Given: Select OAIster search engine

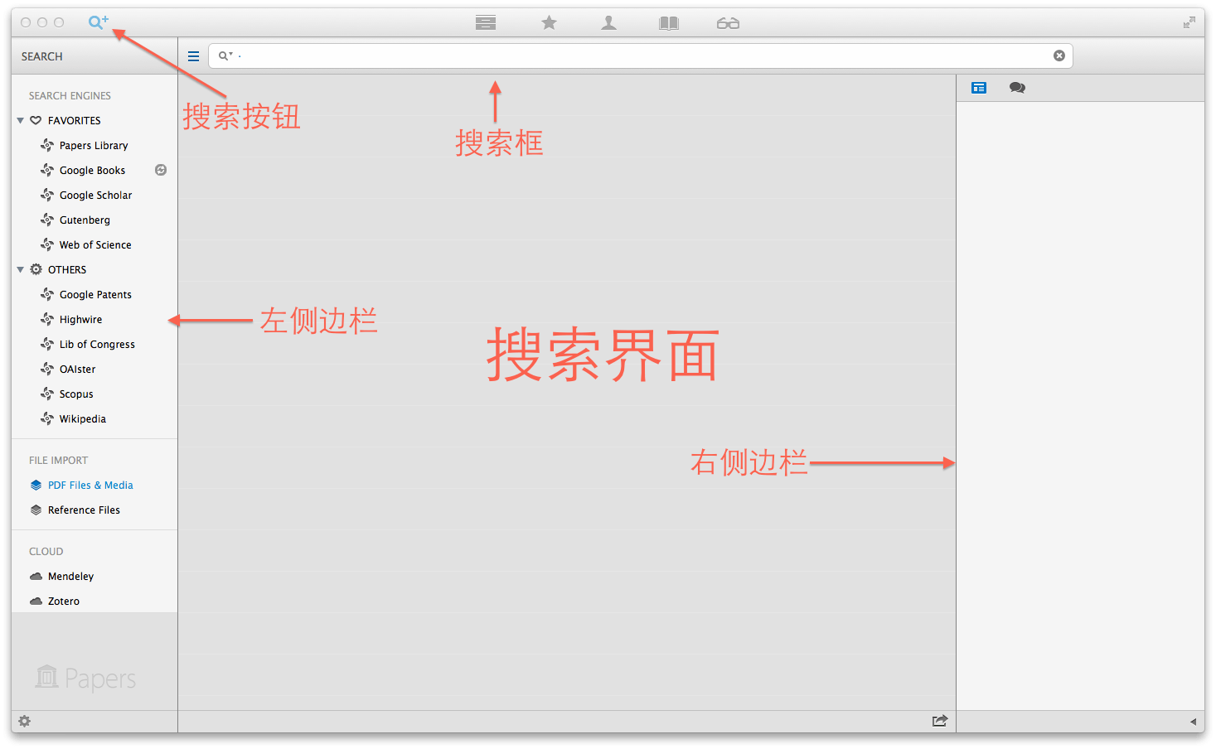Looking at the screenshot, I should pos(77,370).
